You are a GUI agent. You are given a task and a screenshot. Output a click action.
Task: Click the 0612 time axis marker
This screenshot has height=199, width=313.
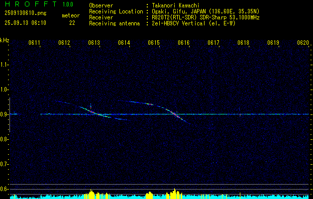64,43
